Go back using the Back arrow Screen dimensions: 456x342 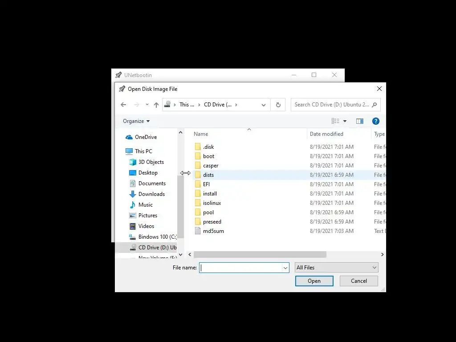(123, 105)
